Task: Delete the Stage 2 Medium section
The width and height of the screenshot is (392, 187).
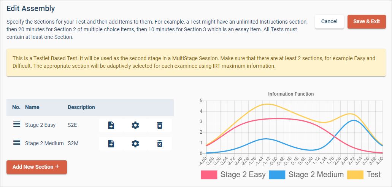Action: [x=160, y=143]
